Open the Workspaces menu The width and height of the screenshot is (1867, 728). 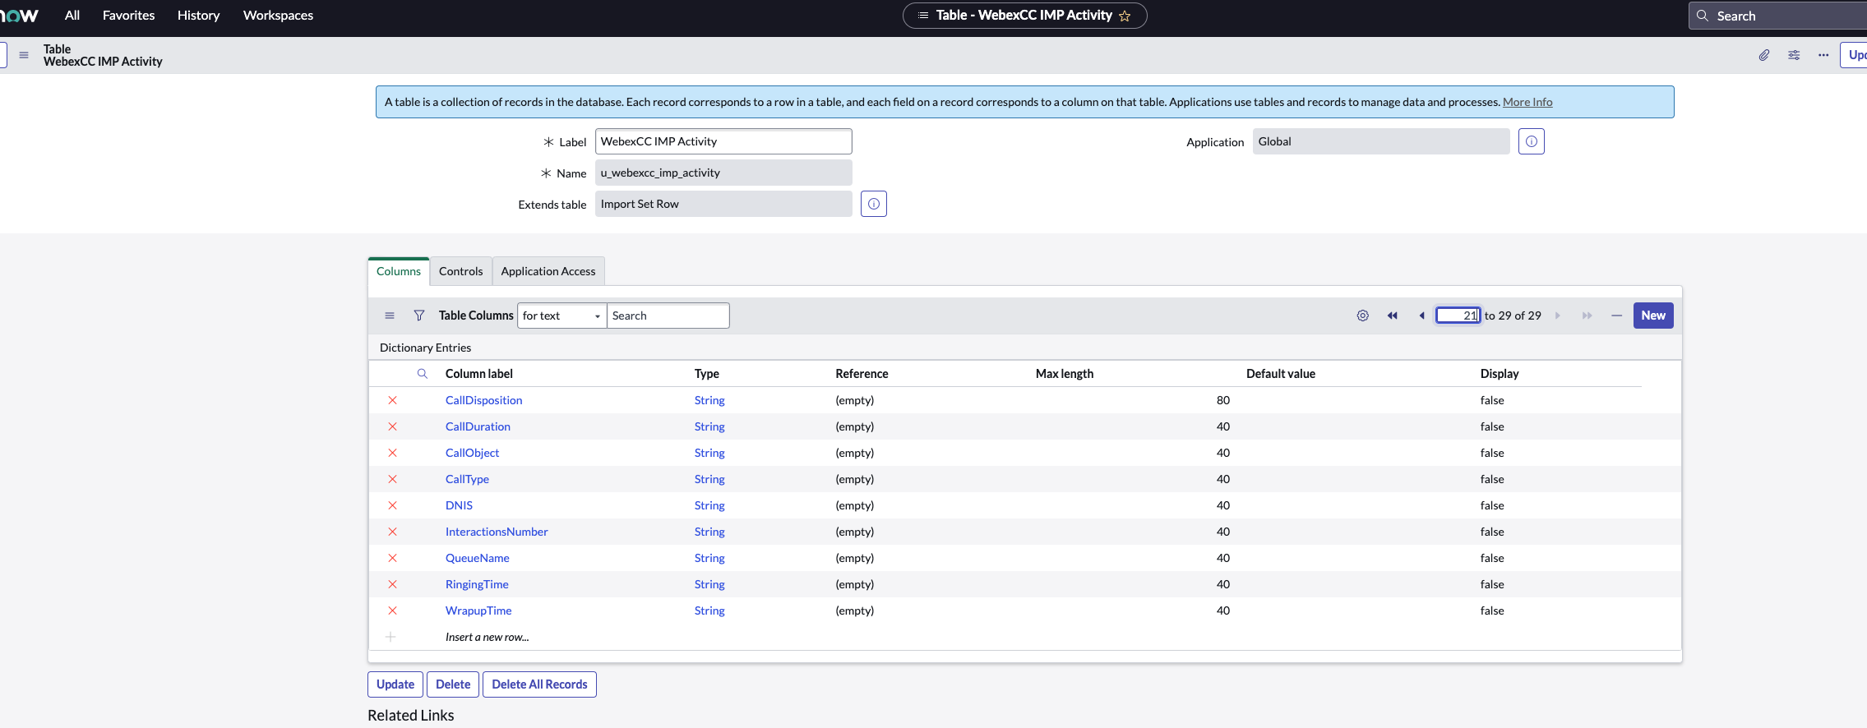click(278, 16)
